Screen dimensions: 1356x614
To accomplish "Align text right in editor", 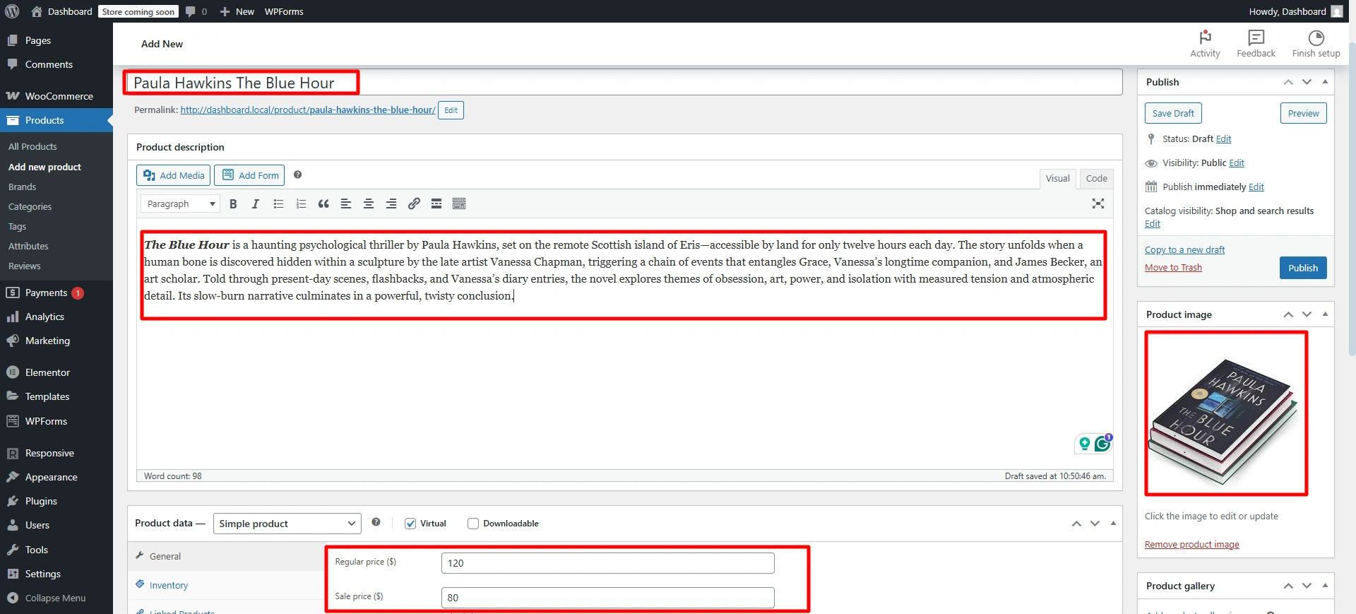I will (x=391, y=203).
